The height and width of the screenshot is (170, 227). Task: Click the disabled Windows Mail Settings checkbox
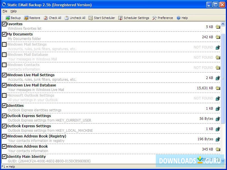4,44
